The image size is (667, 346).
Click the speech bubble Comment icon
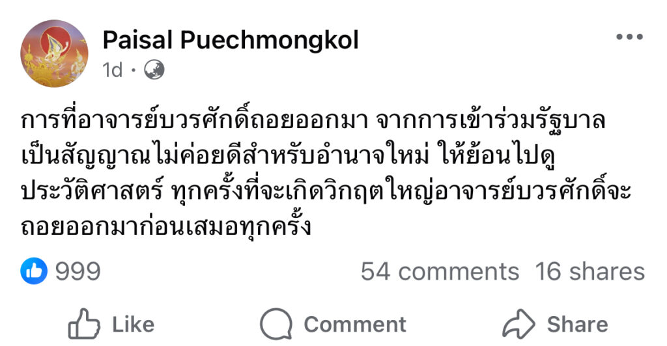[276, 324]
